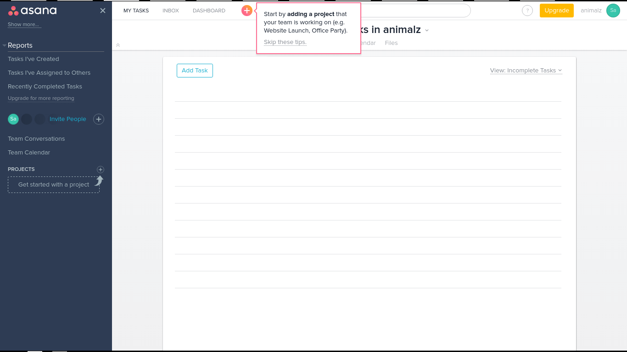
Task: Click the Asana logo
Action: tap(33, 11)
